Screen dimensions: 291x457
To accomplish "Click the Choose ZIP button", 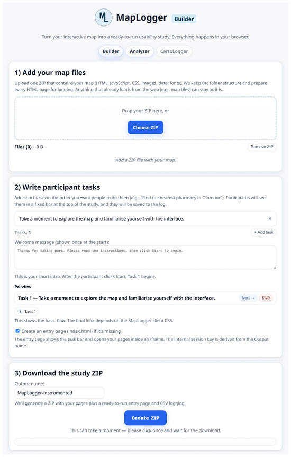I will coord(145,127).
